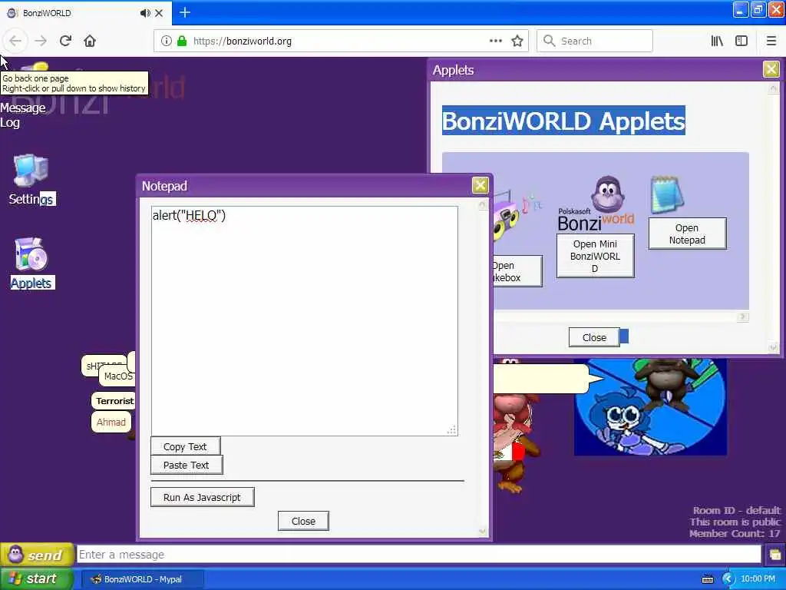The width and height of the screenshot is (786, 590).
Task: Expand hidden tray icons arrow
Action: tap(728, 579)
